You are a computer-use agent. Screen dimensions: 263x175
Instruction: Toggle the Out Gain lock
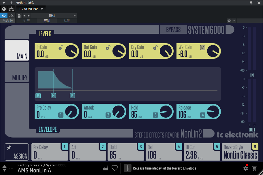[x=108, y=48]
